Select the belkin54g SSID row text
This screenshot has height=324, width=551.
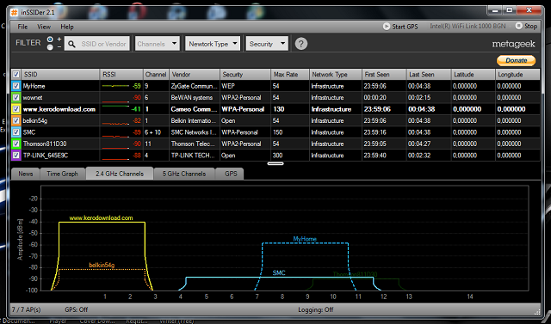pyautogui.click(x=35, y=120)
